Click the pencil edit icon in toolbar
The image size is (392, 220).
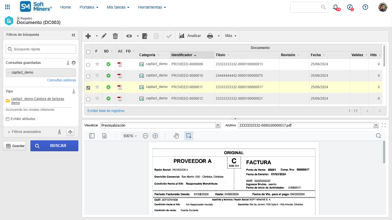[x=104, y=36]
